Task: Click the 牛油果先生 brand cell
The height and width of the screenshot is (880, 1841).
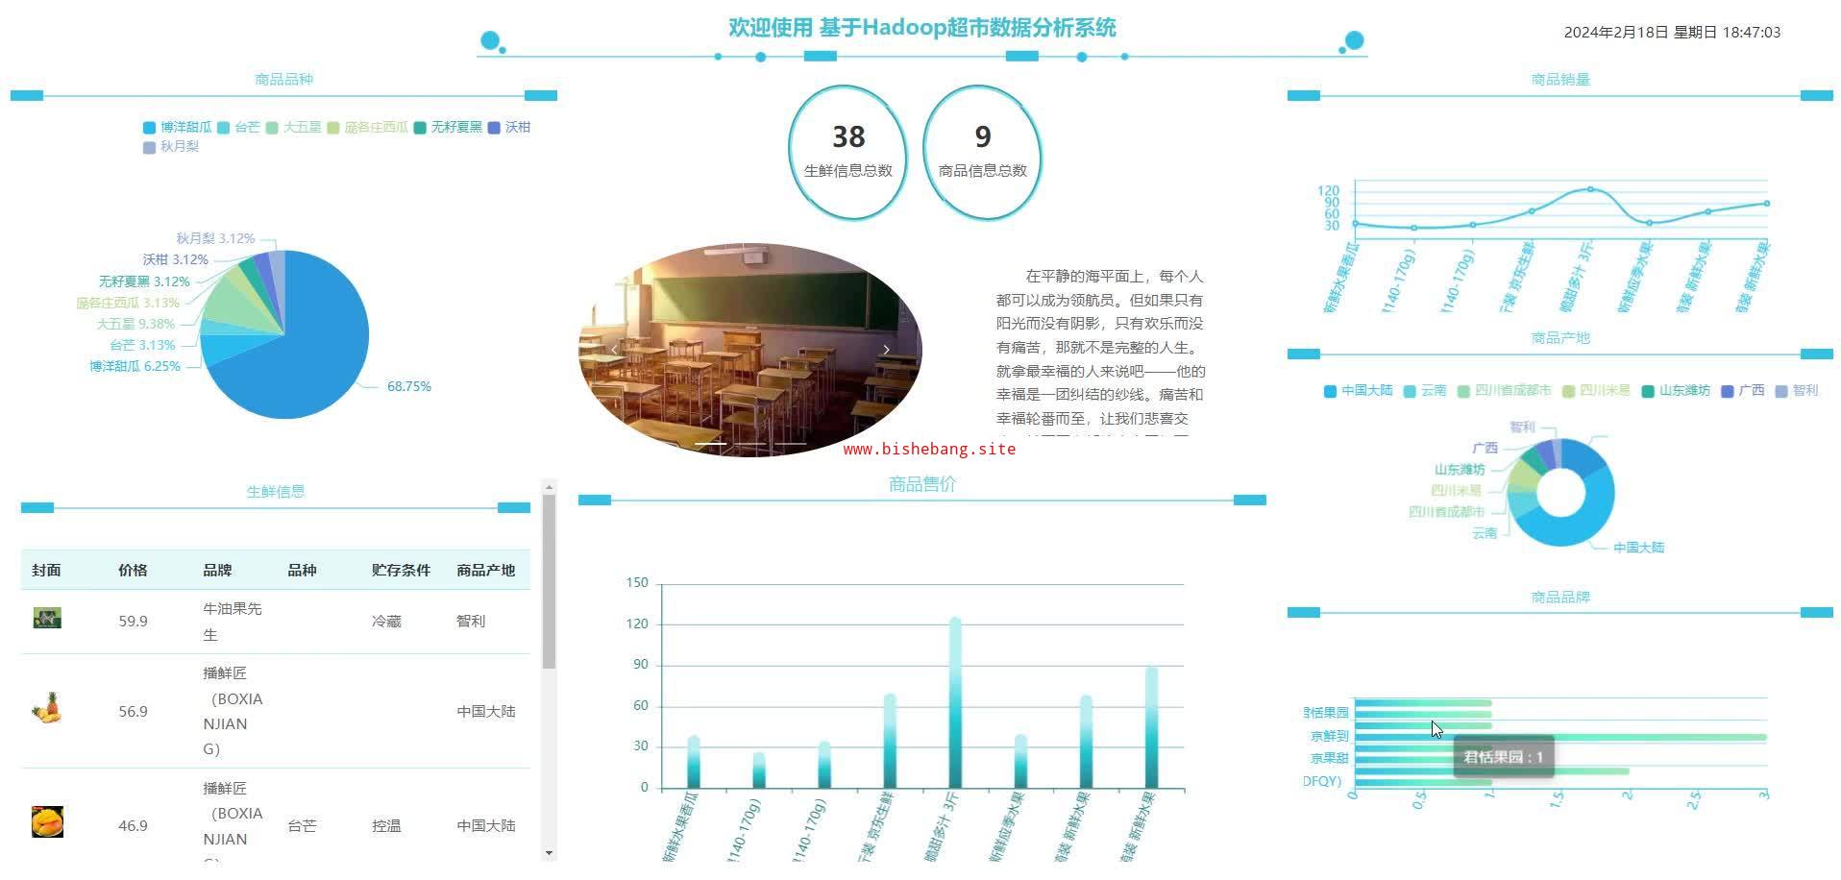Action: (x=233, y=622)
